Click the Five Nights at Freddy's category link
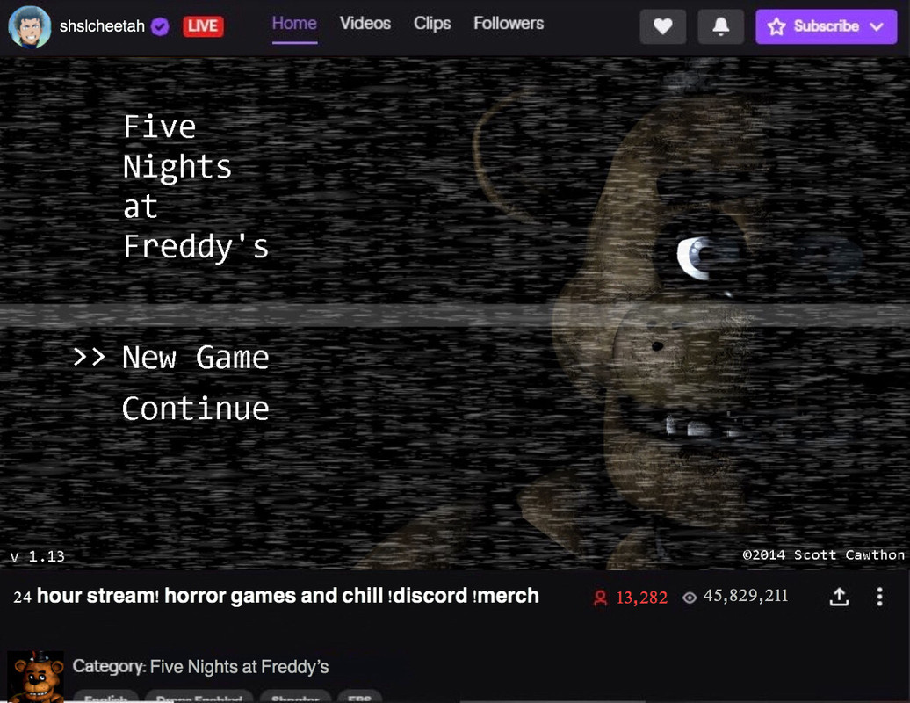The image size is (910, 703). [x=239, y=667]
